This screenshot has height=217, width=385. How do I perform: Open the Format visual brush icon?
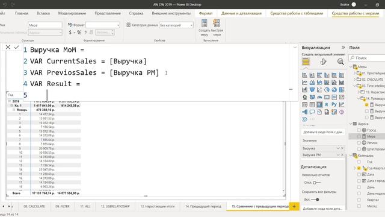click(324, 61)
